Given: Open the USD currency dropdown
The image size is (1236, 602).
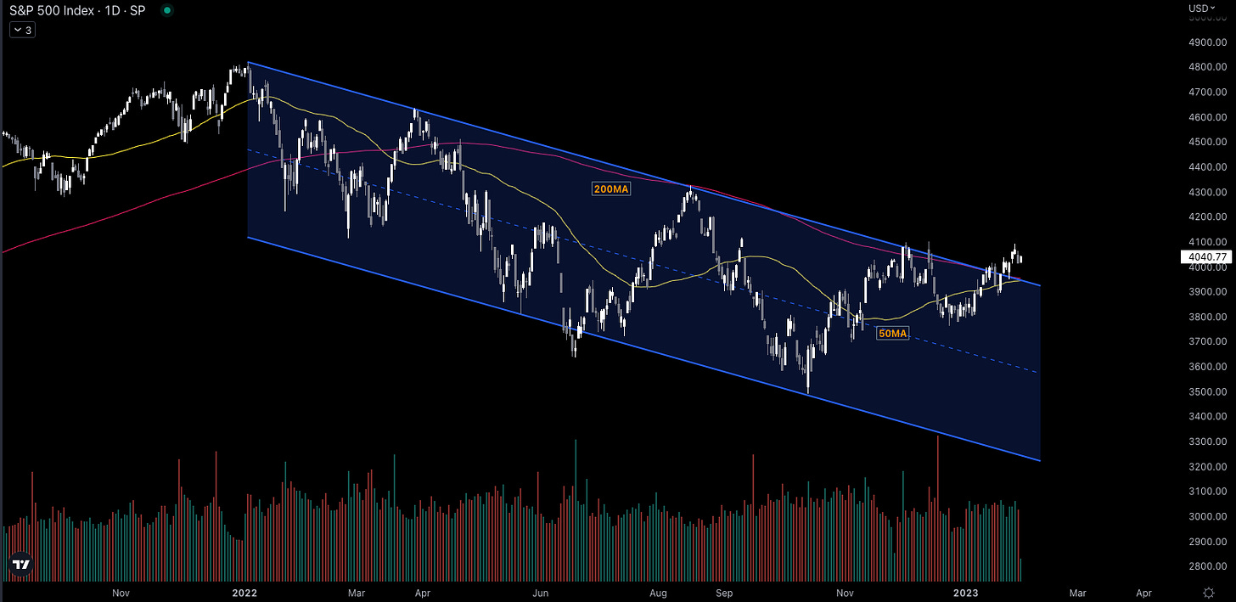Looking at the screenshot, I should coord(1201,8).
